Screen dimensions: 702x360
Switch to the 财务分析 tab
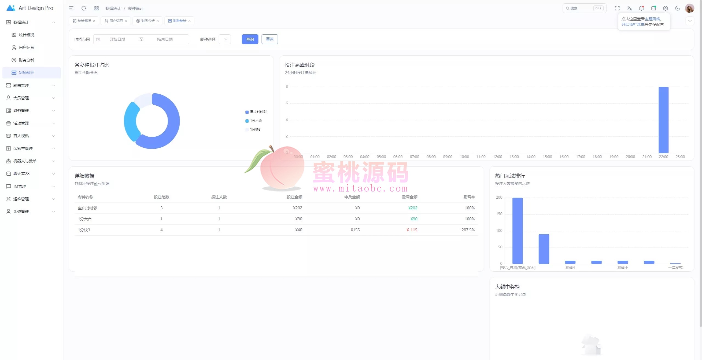148,21
